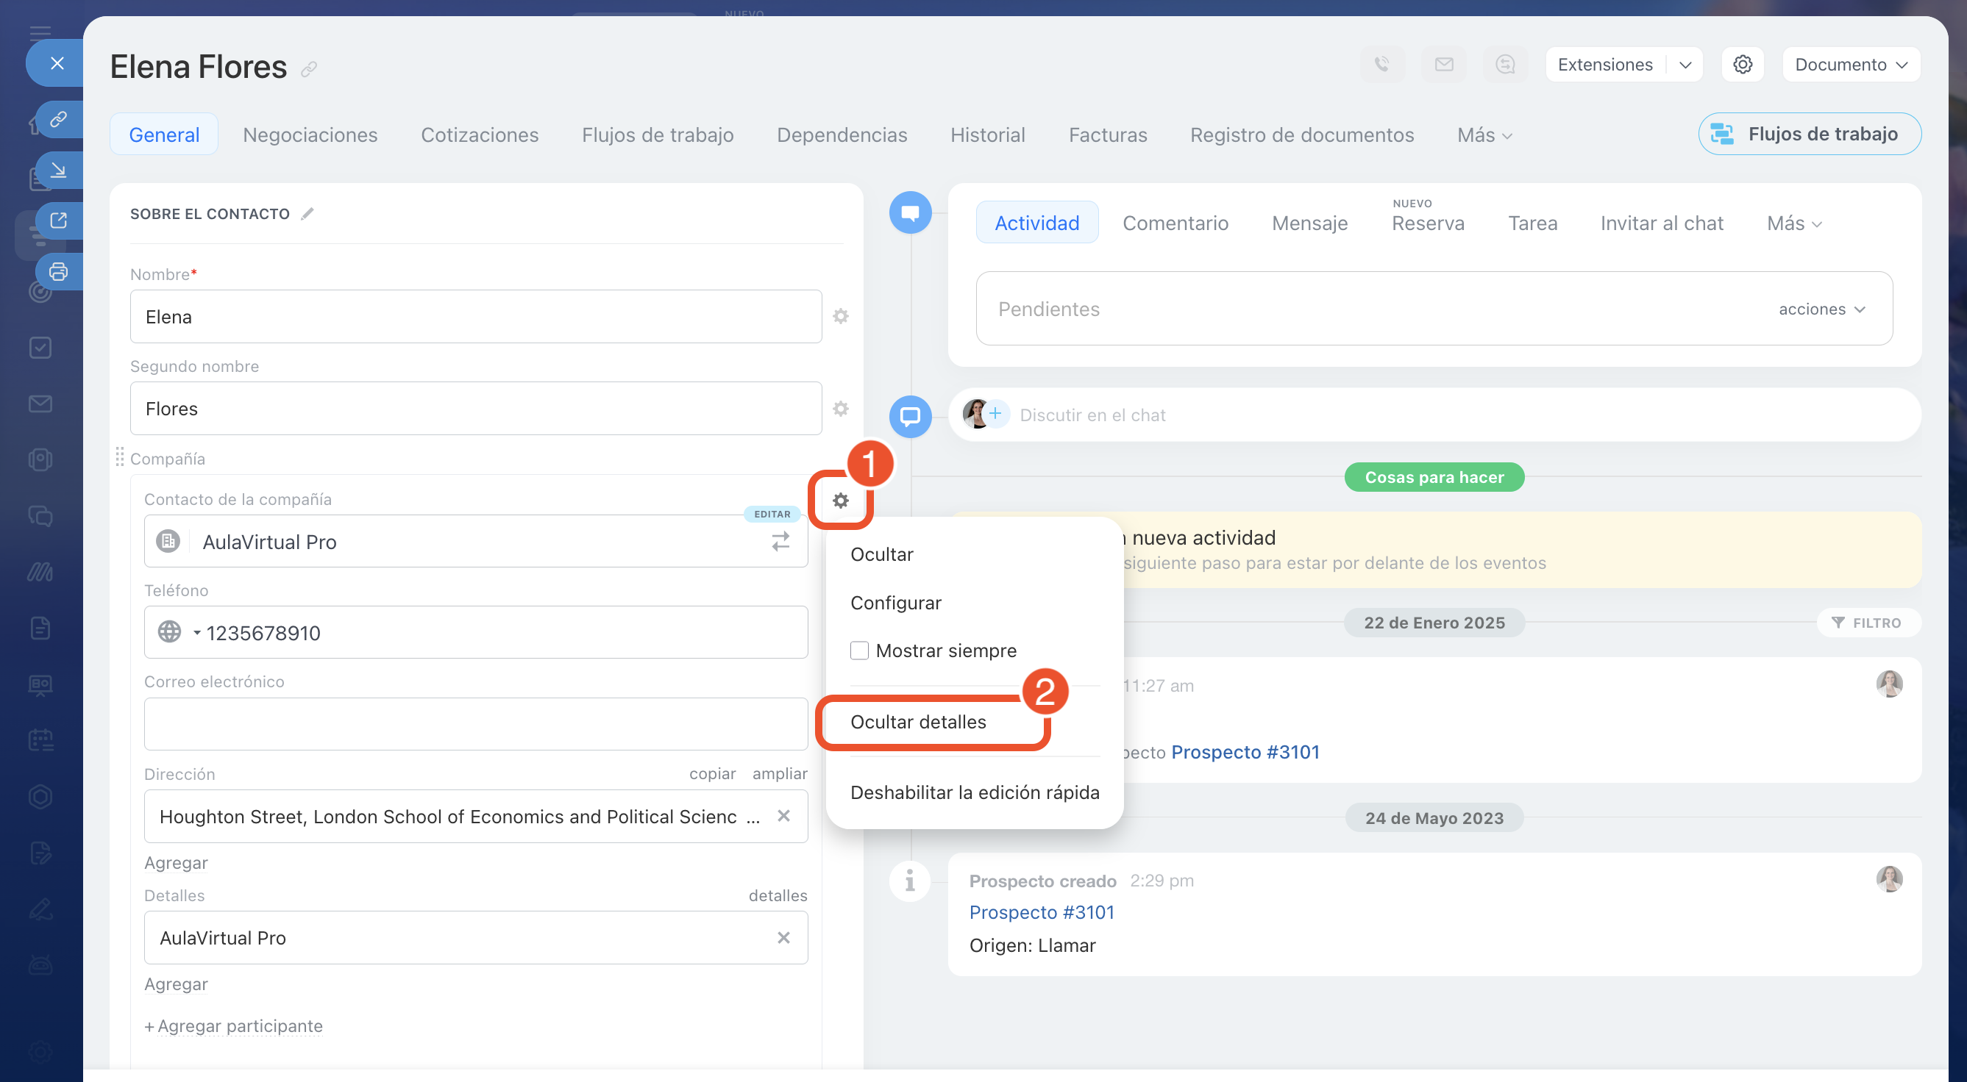Switch to the Negociaciones tab

click(310, 135)
